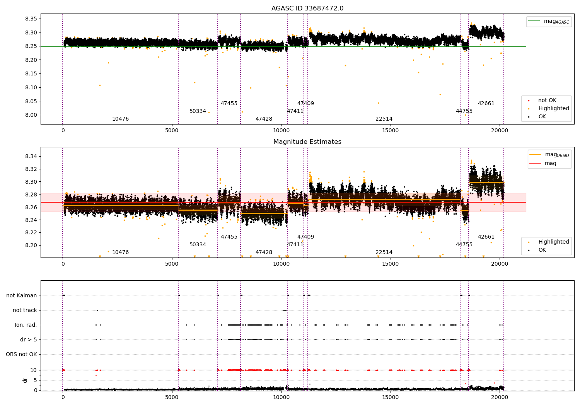
Task: Click obsid label 47428 in the top plot
Action: (264, 119)
